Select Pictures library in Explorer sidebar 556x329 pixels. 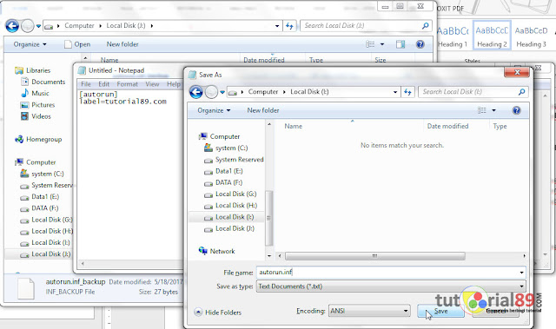37,105
